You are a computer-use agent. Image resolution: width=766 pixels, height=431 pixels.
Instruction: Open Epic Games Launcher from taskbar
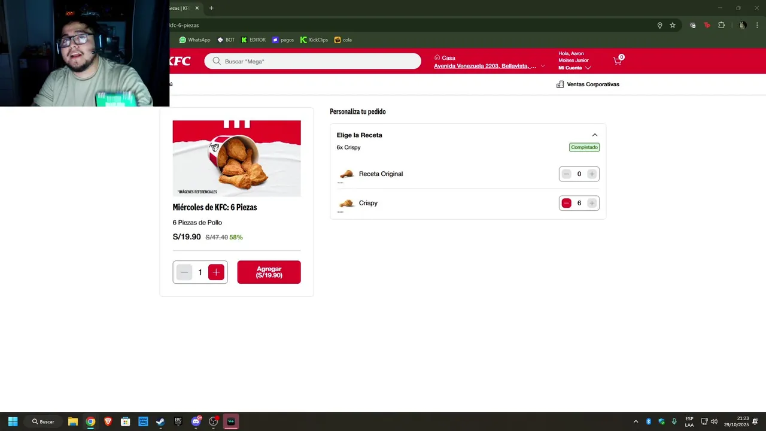tap(178, 421)
